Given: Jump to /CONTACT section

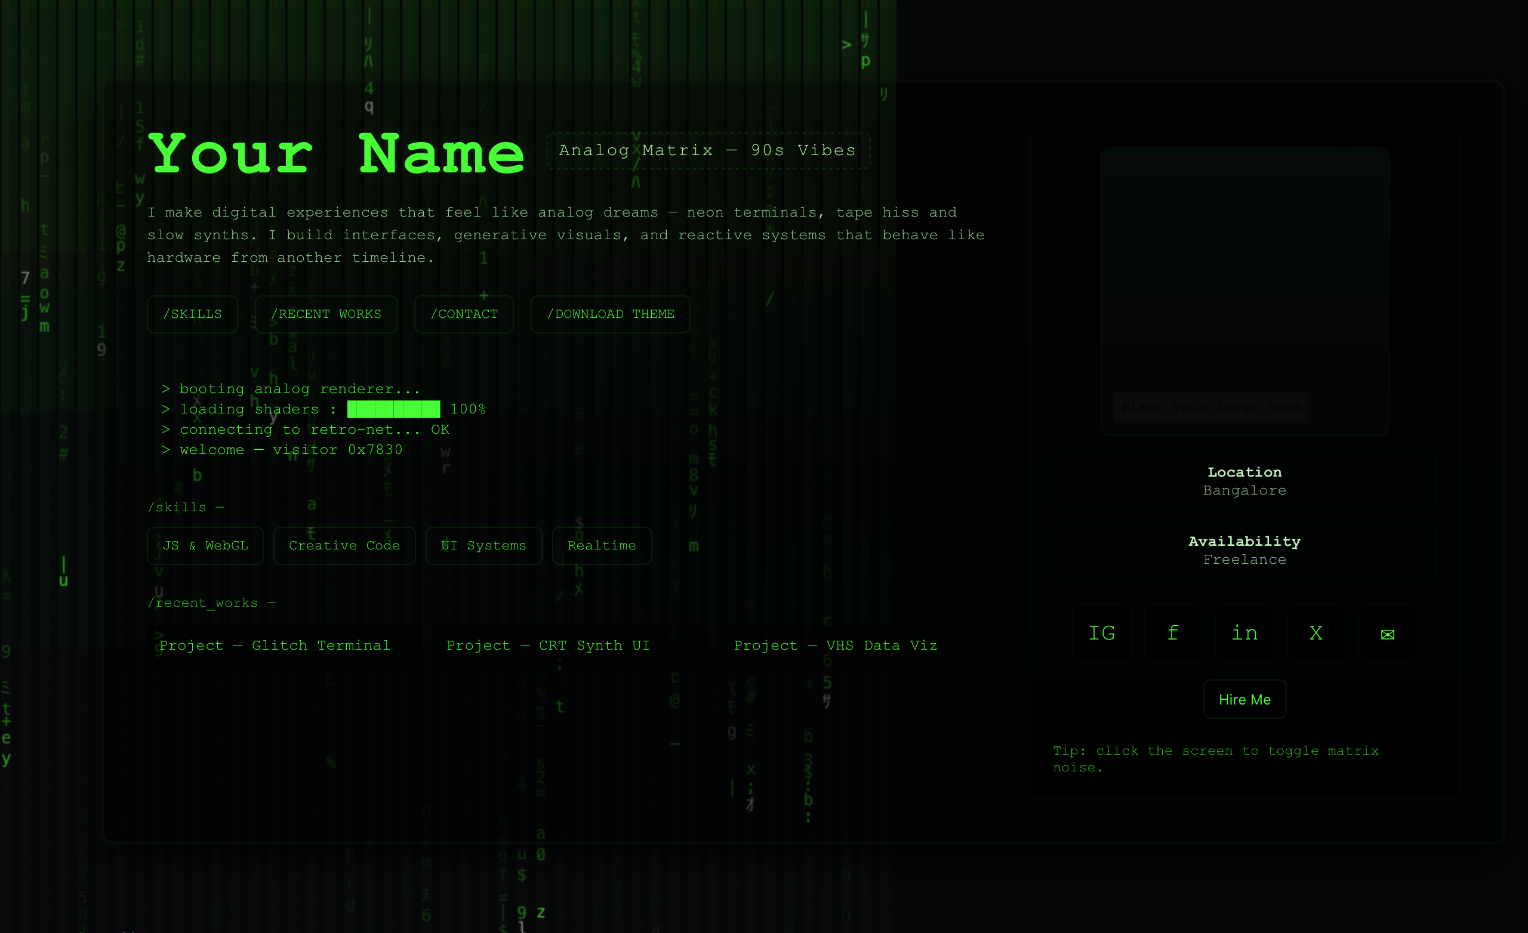Looking at the screenshot, I should pos(464,314).
